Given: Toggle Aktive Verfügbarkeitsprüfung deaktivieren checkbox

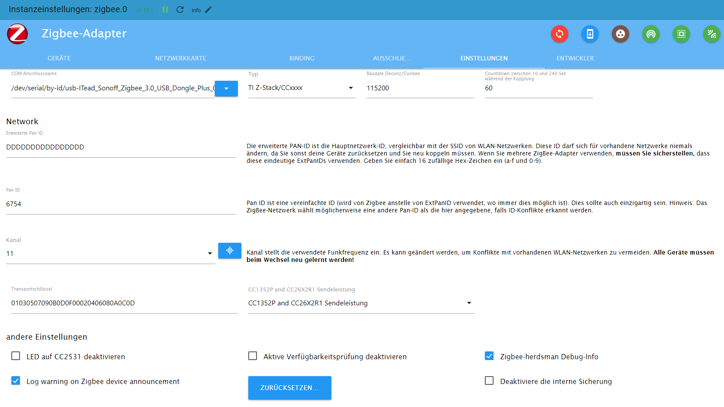Looking at the screenshot, I should (253, 356).
